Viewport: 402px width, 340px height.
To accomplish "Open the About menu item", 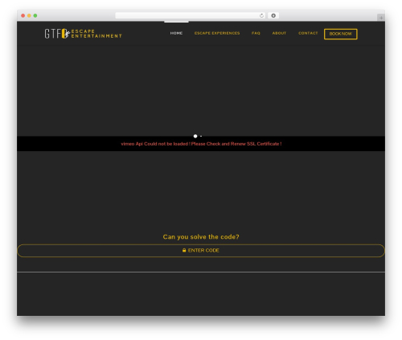I will pyautogui.click(x=279, y=33).
